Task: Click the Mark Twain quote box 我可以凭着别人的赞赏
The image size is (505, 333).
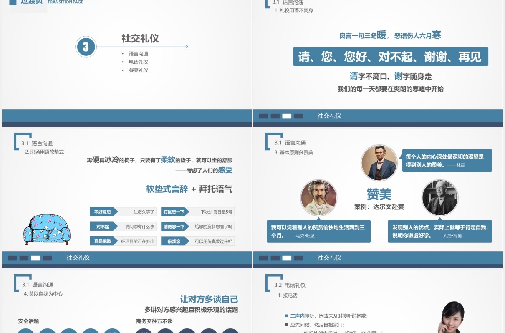Action: coord(318,231)
